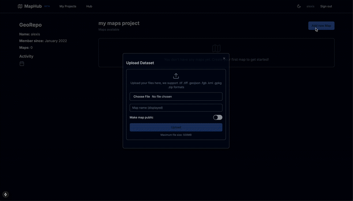Click the blue Upload button

176,127
